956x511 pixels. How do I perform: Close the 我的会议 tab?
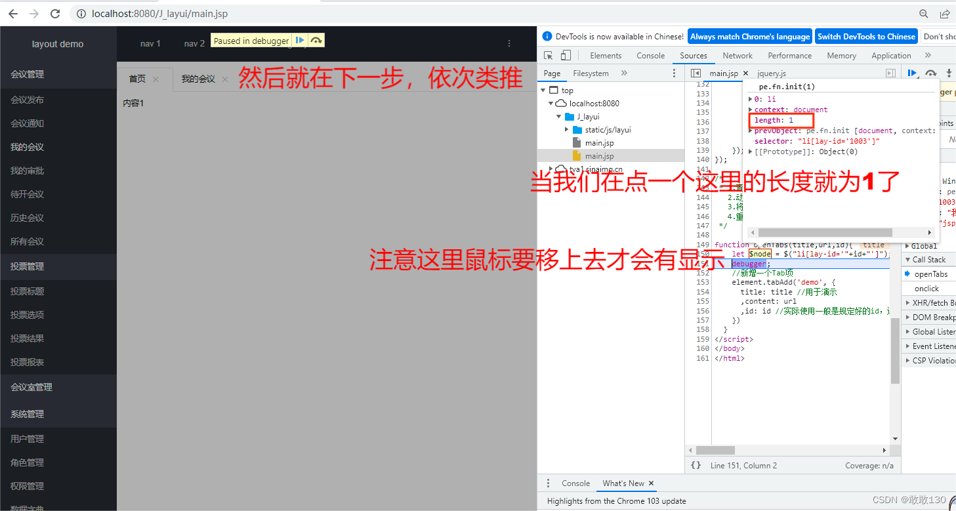pos(225,79)
